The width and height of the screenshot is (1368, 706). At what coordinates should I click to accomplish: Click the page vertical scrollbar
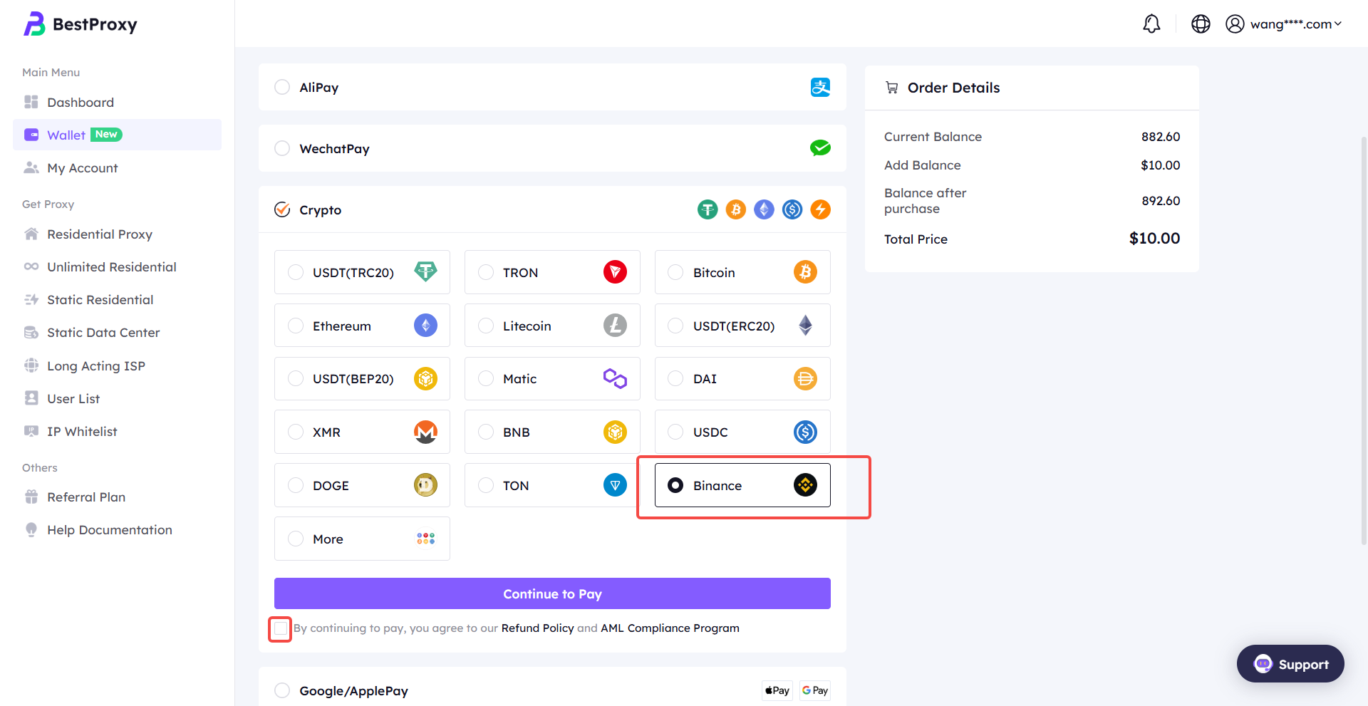(1364, 341)
